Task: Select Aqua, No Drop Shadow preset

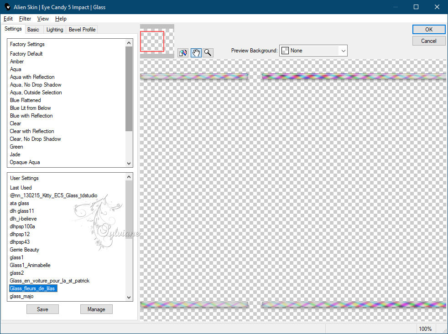Action: click(36, 84)
